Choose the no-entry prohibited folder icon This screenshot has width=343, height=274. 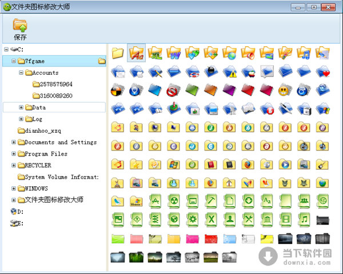pos(173,90)
